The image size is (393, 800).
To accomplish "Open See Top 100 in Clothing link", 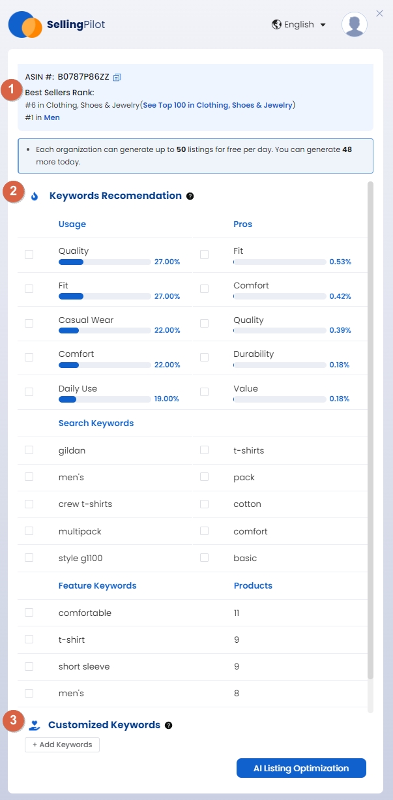I will [218, 105].
